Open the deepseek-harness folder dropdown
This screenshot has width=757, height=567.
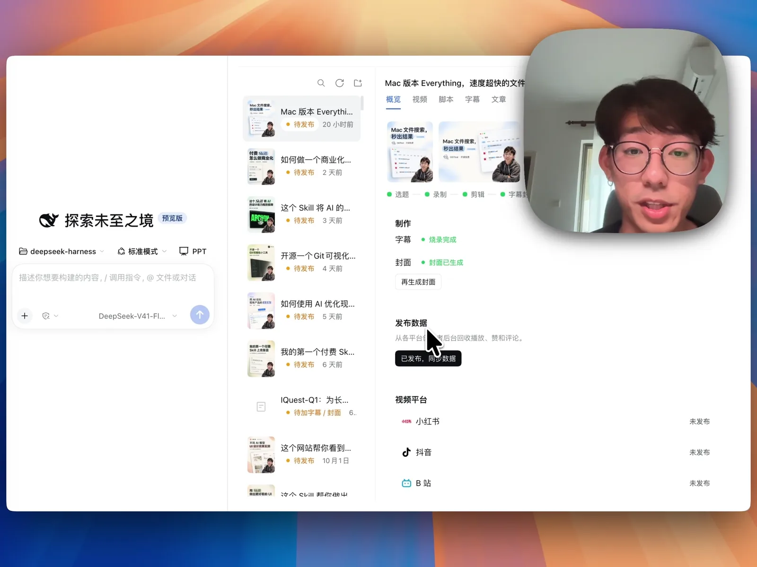click(x=62, y=251)
